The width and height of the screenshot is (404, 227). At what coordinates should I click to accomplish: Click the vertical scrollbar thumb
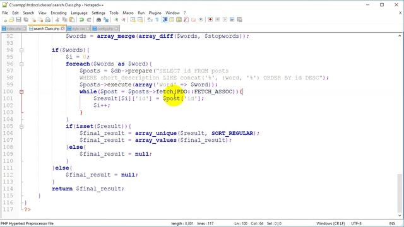point(400,194)
